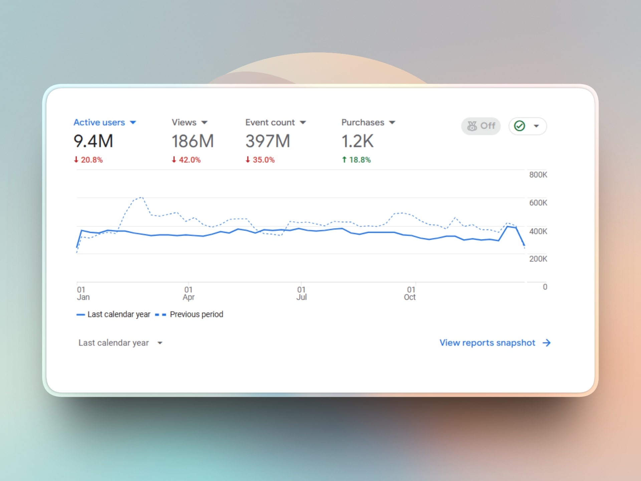Screen dimensions: 641x481
Task: Open the Purchases metric dropdown arrow
Action: (392, 123)
